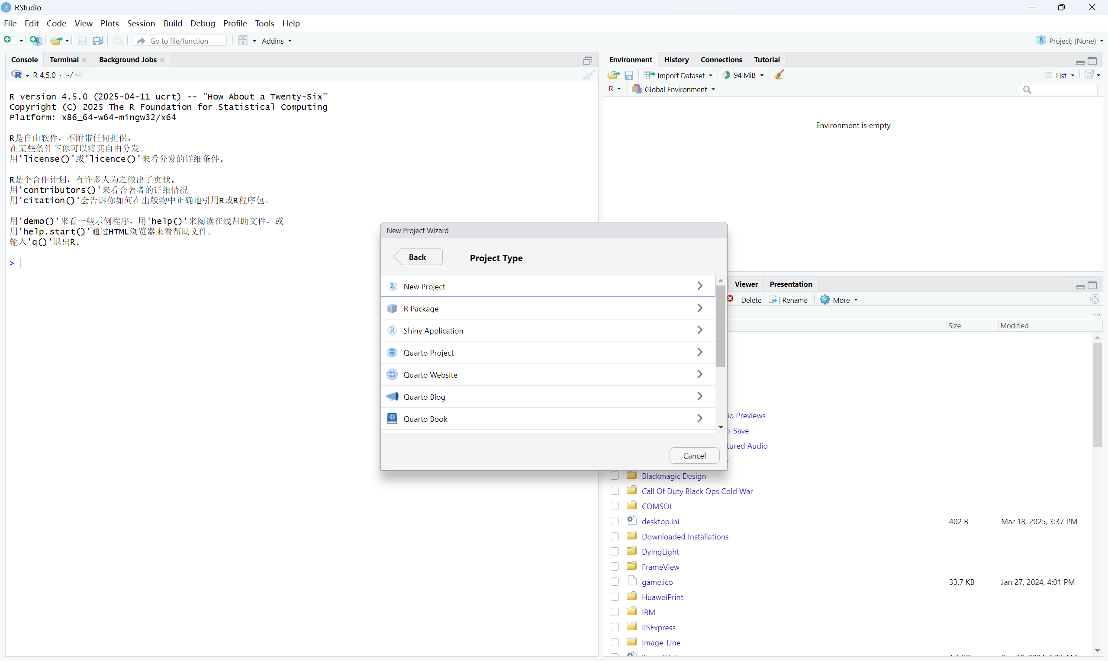Open the List view dropdown
This screenshot has height=661, width=1108.
(x=1060, y=75)
